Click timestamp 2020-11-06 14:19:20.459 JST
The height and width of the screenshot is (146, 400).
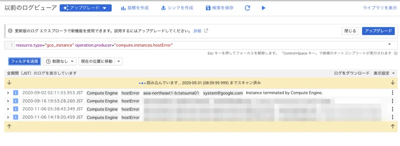pyautogui.click(x=53, y=117)
